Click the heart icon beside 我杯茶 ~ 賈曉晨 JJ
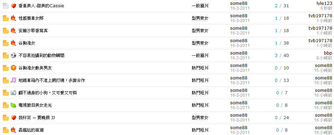Image resolution: width=334 pixels, height=135 pixels. point(14,118)
